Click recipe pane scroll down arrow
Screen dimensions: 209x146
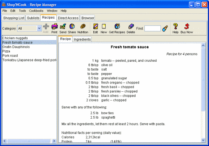pos(203,140)
